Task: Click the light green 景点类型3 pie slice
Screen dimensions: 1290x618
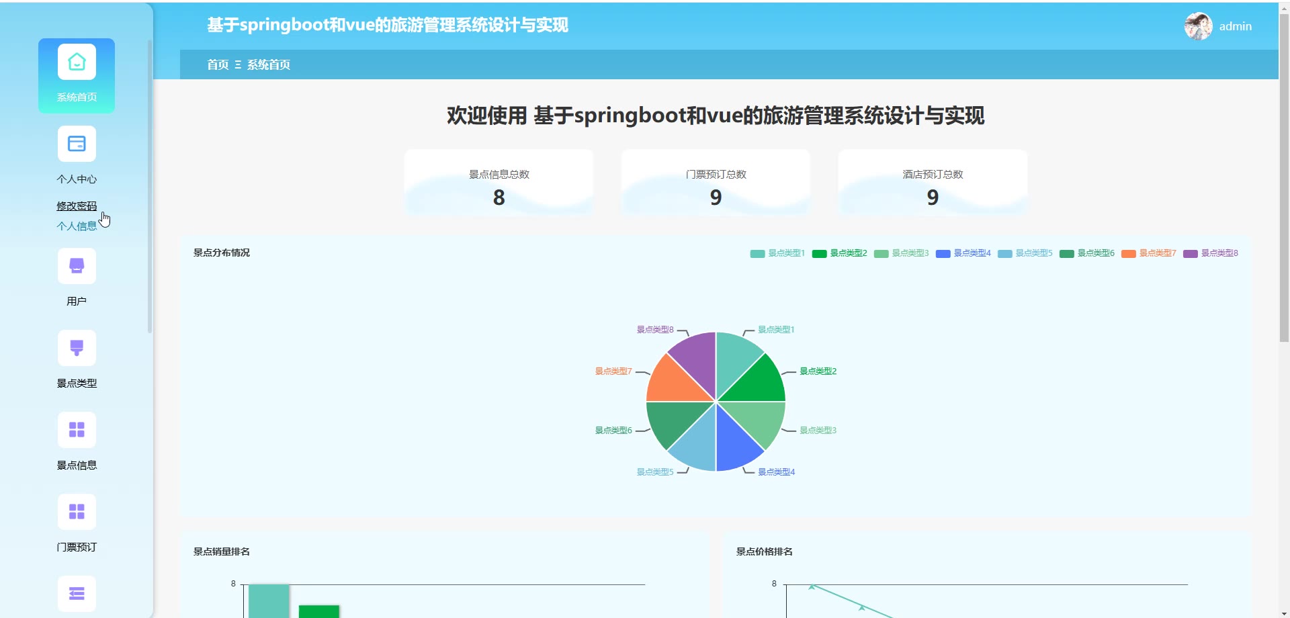Action: (x=760, y=421)
